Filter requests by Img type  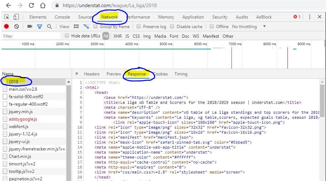(x=147, y=36)
